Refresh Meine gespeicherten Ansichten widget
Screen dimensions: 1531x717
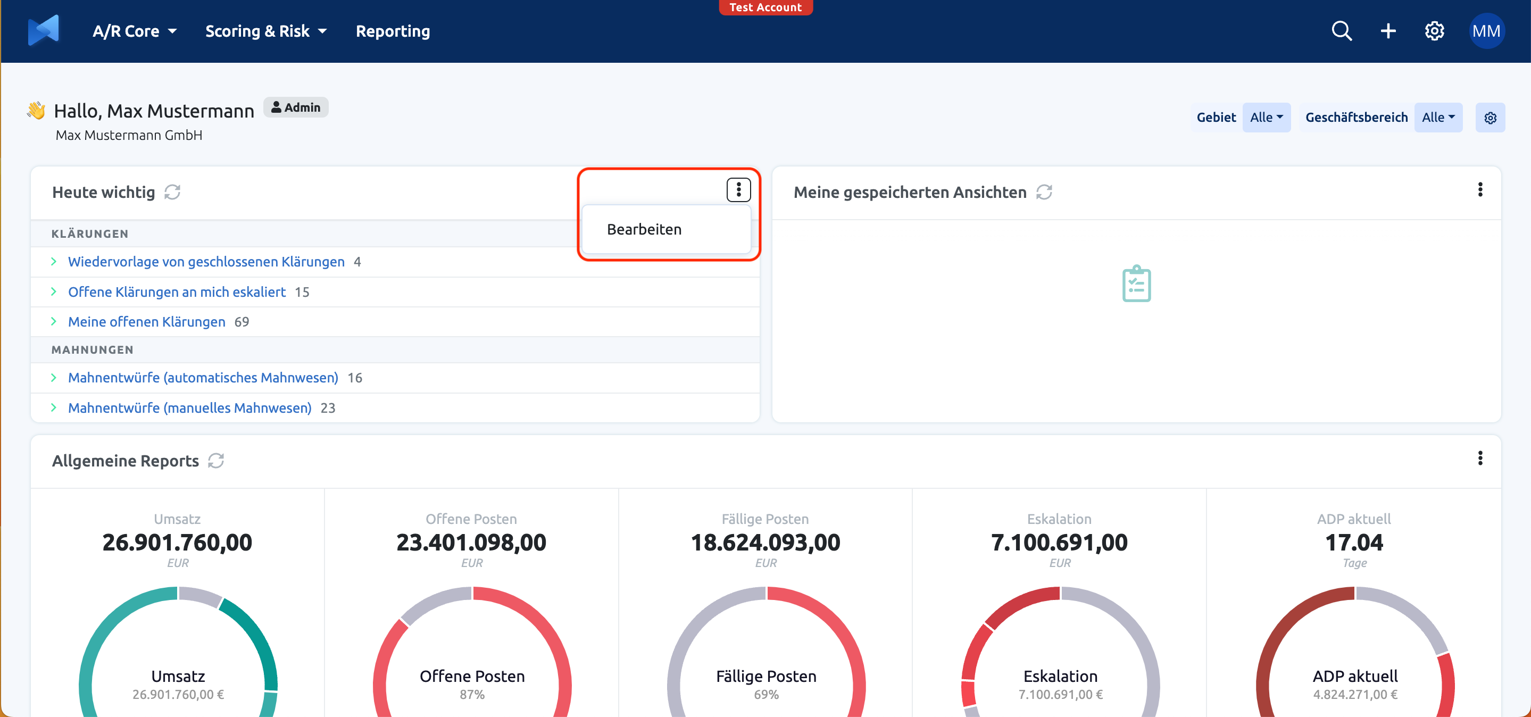click(1044, 193)
